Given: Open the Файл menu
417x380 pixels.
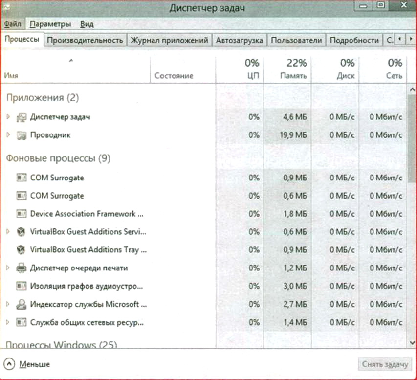Looking at the screenshot, I should click(13, 24).
